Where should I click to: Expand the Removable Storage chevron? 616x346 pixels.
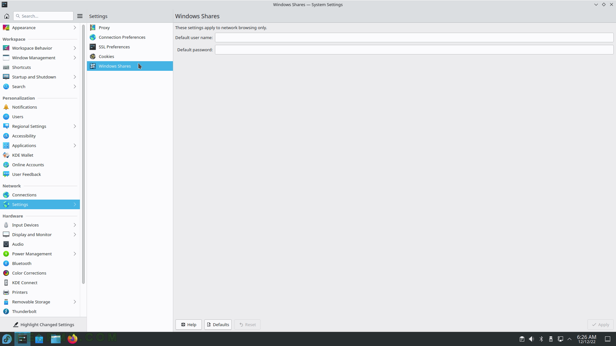pos(75,302)
